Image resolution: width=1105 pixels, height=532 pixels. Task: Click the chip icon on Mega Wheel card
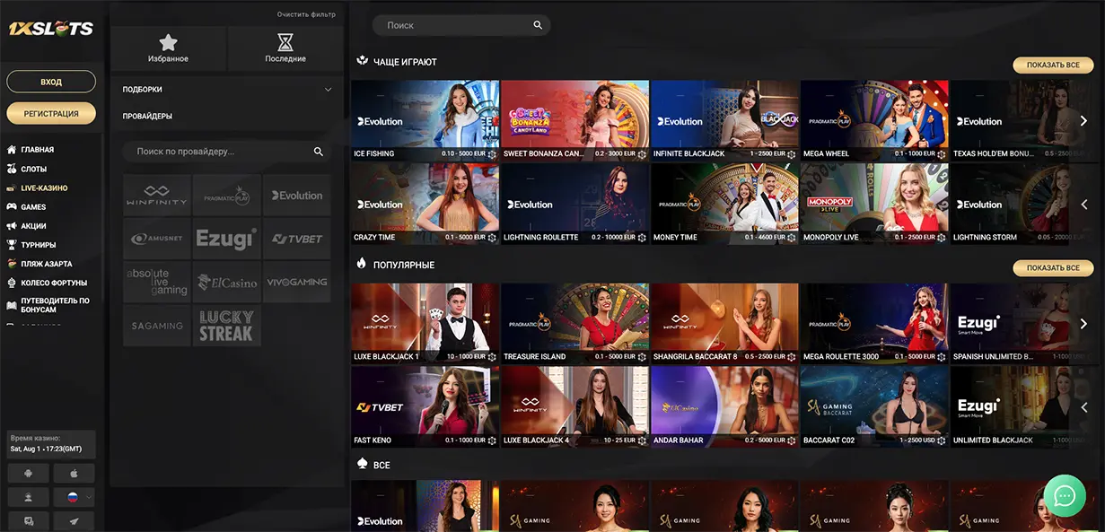tap(942, 154)
